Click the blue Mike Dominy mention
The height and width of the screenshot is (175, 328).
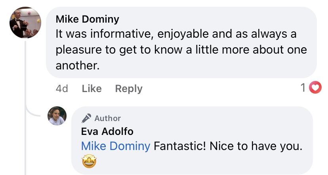click(115, 146)
